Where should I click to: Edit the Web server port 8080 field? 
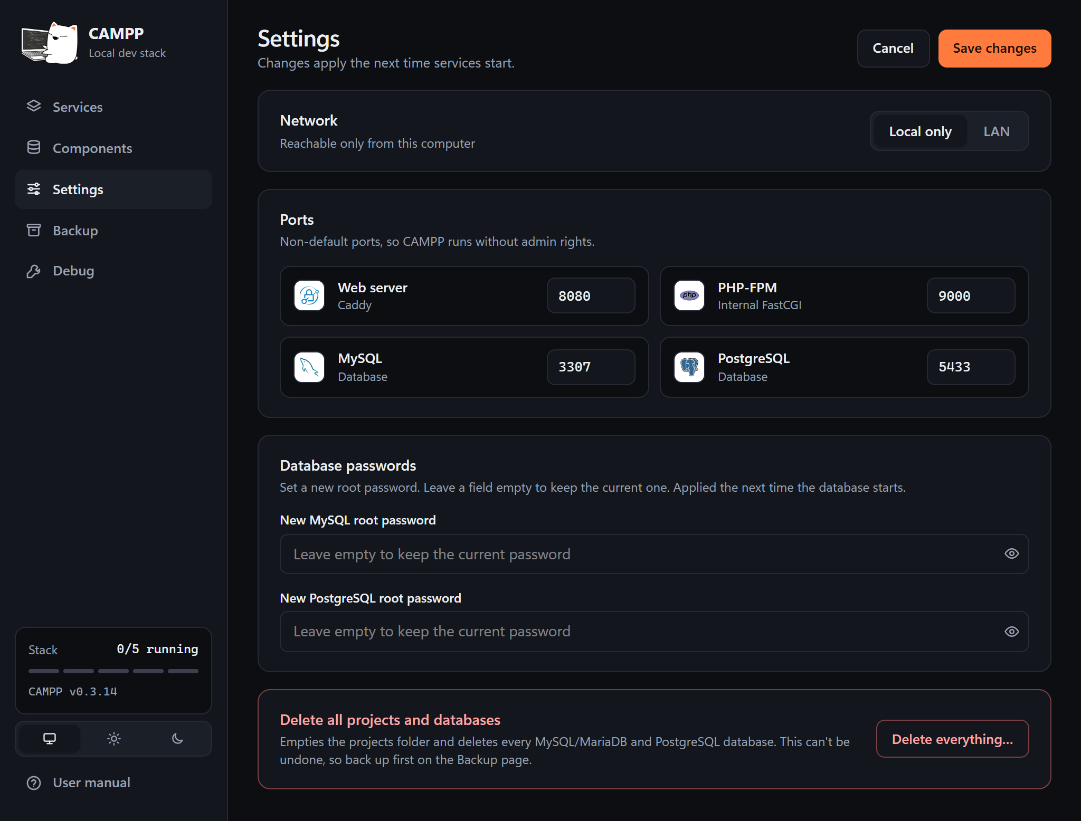591,295
